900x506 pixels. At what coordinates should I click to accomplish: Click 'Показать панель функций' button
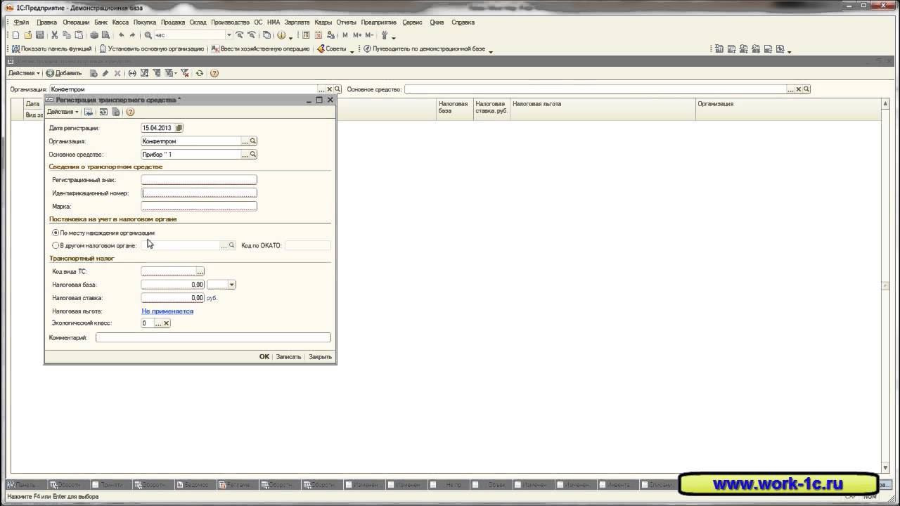pyautogui.click(x=52, y=49)
